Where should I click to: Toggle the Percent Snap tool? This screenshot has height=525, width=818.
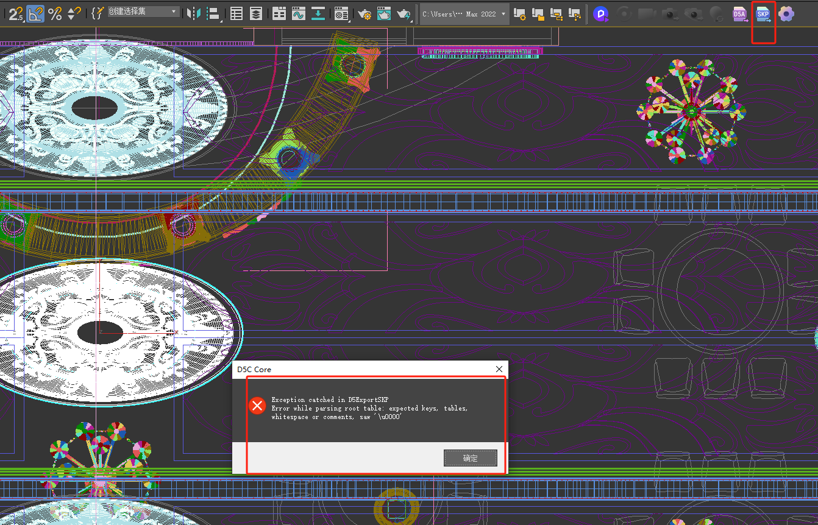(x=55, y=13)
